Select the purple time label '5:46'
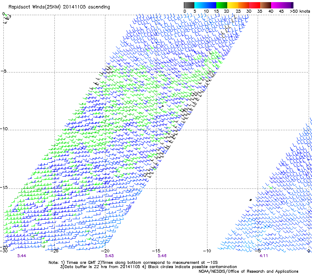This screenshot has width=312, height=274. [x=162, y=256]
